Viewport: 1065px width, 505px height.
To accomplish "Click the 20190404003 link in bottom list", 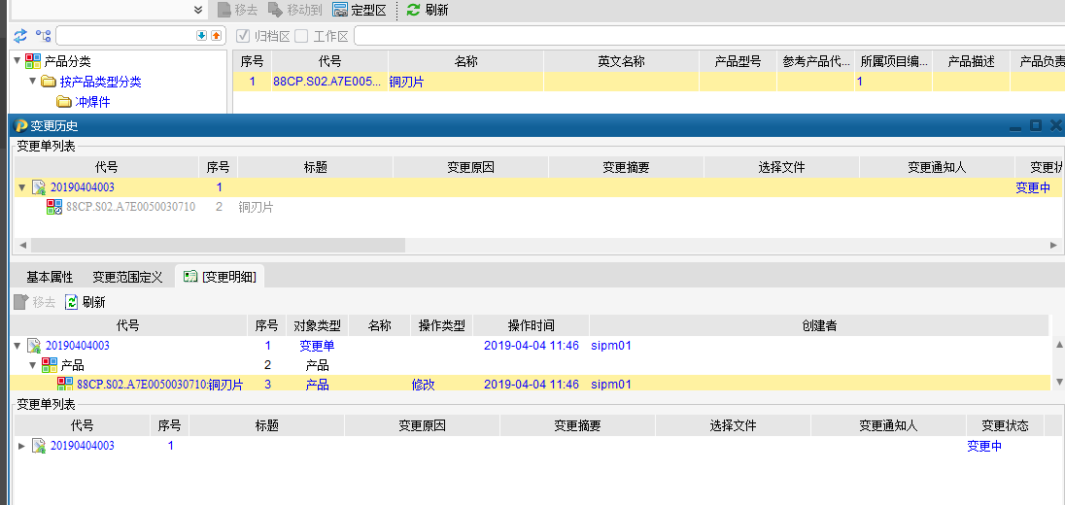I will point(83,446).
